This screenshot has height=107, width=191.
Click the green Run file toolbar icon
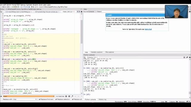coord(12,7)
